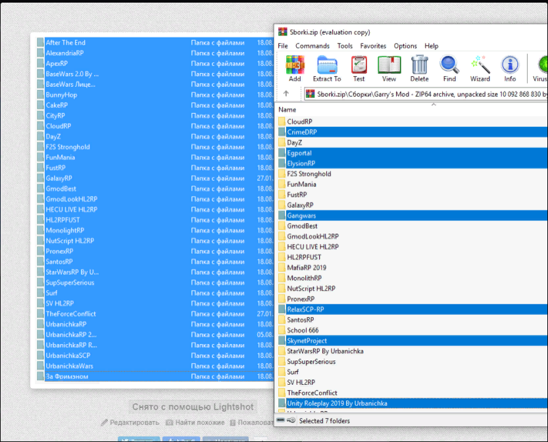Image resolution: width=548 pixels, height=442 pixels.
Task: Click the Редактировать link below the screenshot
Action: [x=130, y=422]
